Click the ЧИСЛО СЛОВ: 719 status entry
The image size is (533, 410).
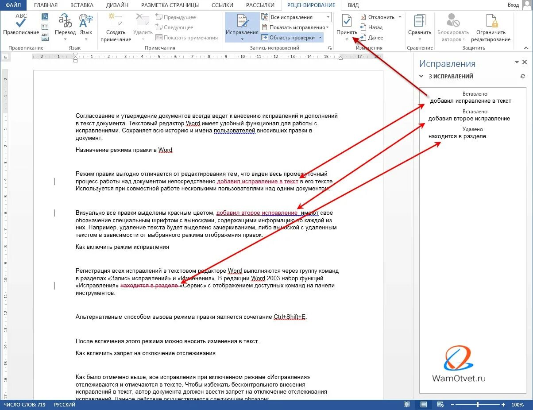(25, 405)
